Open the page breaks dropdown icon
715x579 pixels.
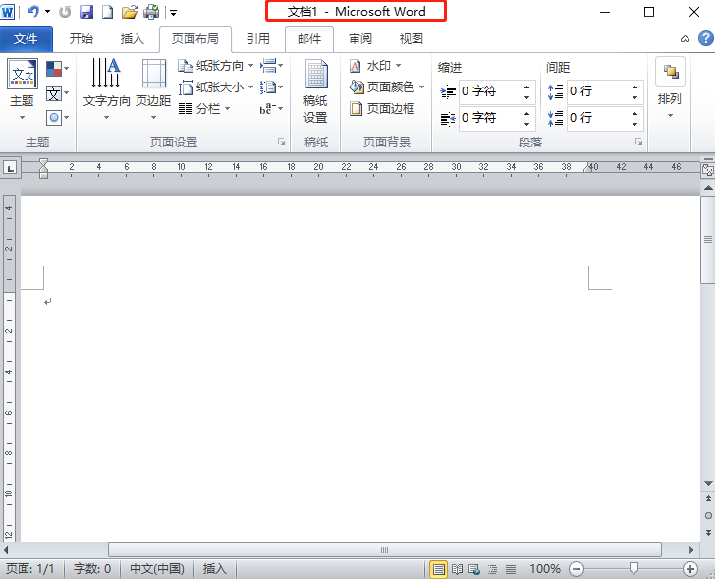(x=272, y=66)
